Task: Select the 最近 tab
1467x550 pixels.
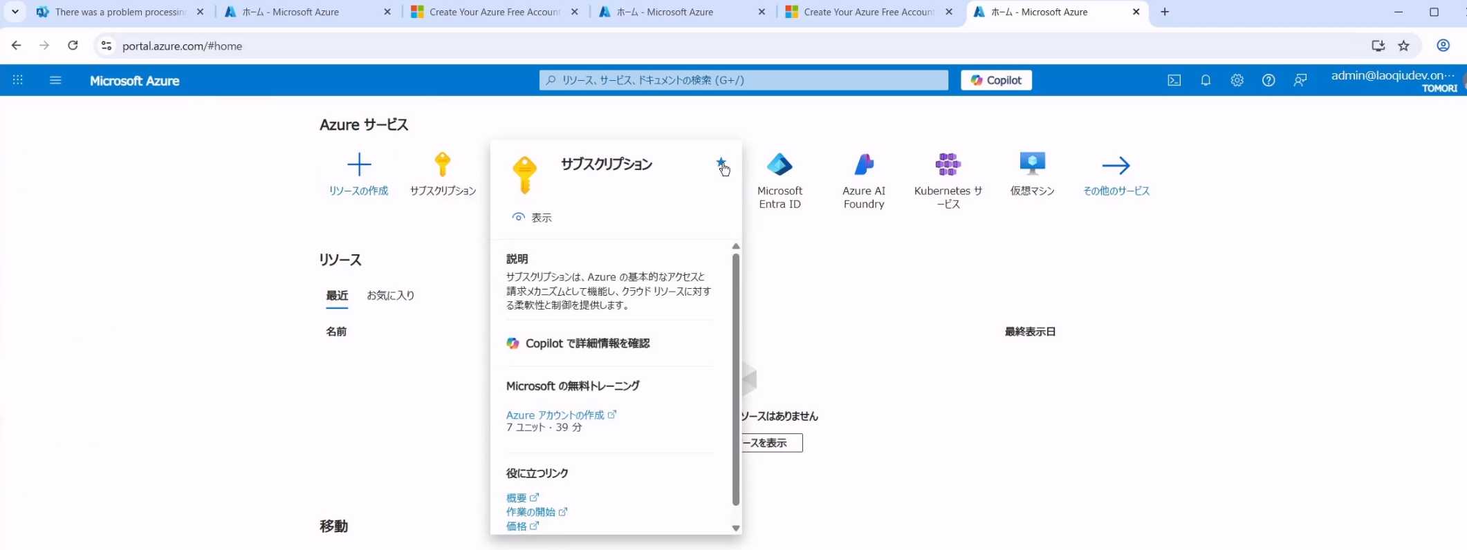Action: pyautogui.click(x=337, y=295)
